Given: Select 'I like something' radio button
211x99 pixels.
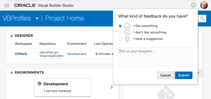Looking at the screenshot, I should tap(120, 26).
